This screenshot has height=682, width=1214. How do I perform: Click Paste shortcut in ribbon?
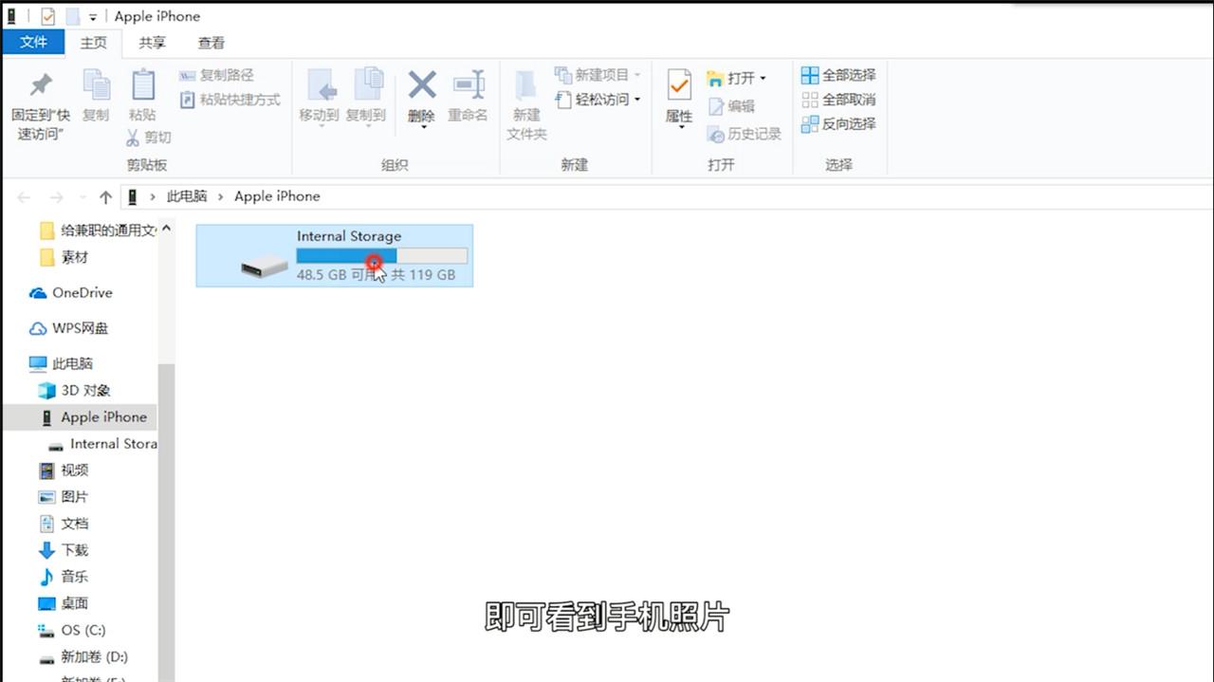point(230,100)
